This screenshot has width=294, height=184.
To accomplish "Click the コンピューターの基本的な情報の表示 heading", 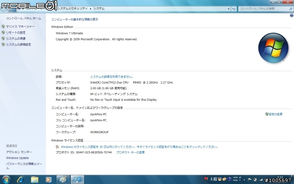I will [74, 19].
